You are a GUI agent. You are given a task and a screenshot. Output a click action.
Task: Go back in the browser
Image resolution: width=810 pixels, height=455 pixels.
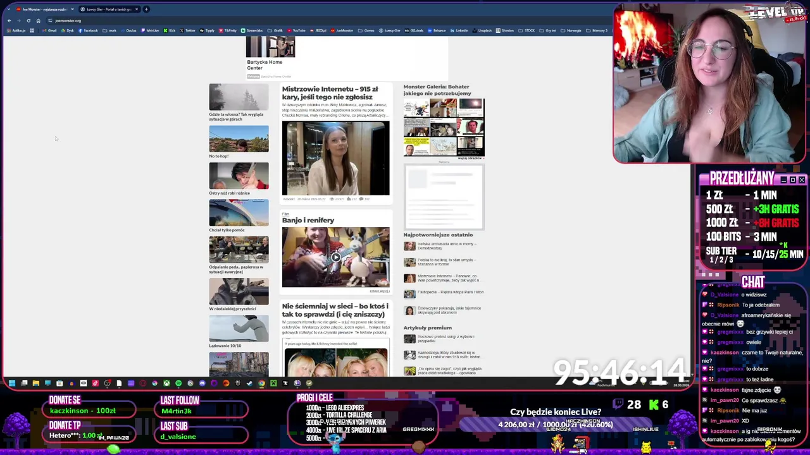[x=9, y=21]
